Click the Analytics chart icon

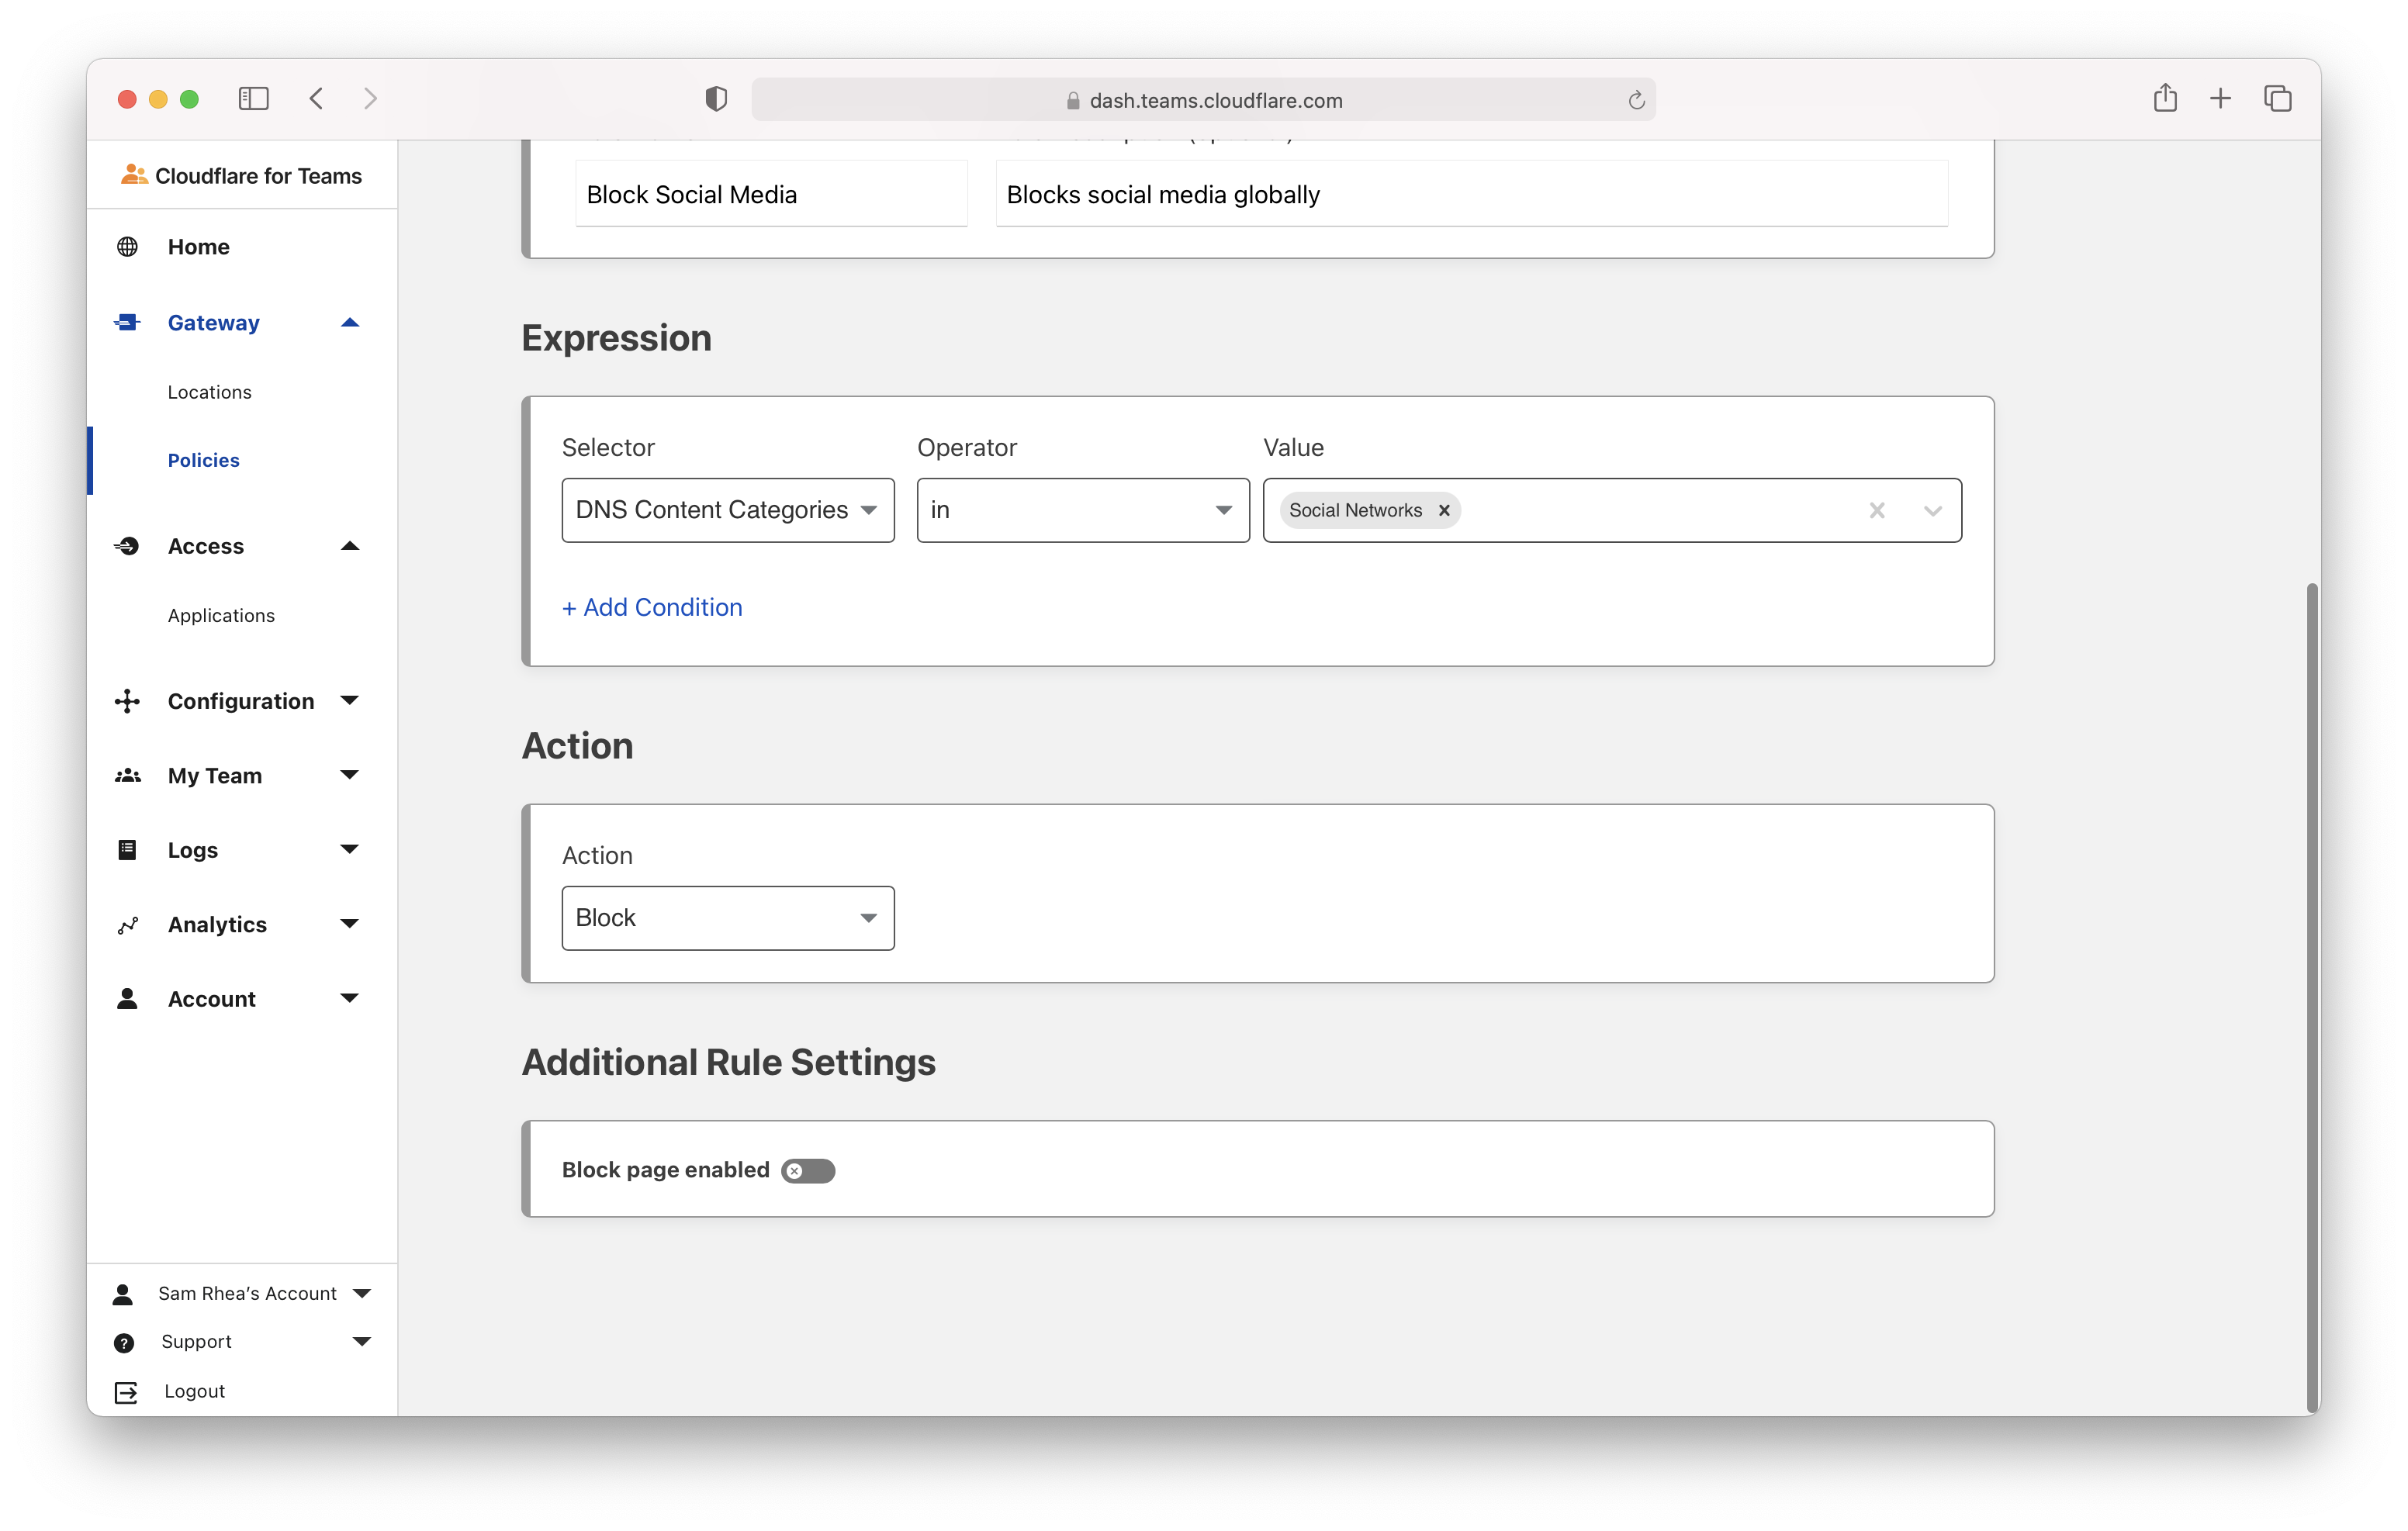(127, 925)
